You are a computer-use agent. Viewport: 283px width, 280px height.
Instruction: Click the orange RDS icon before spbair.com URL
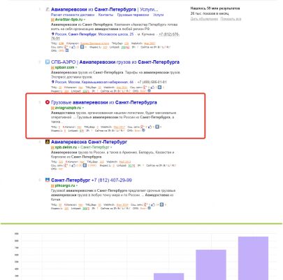pyautogui.click(x=52, y=67)
